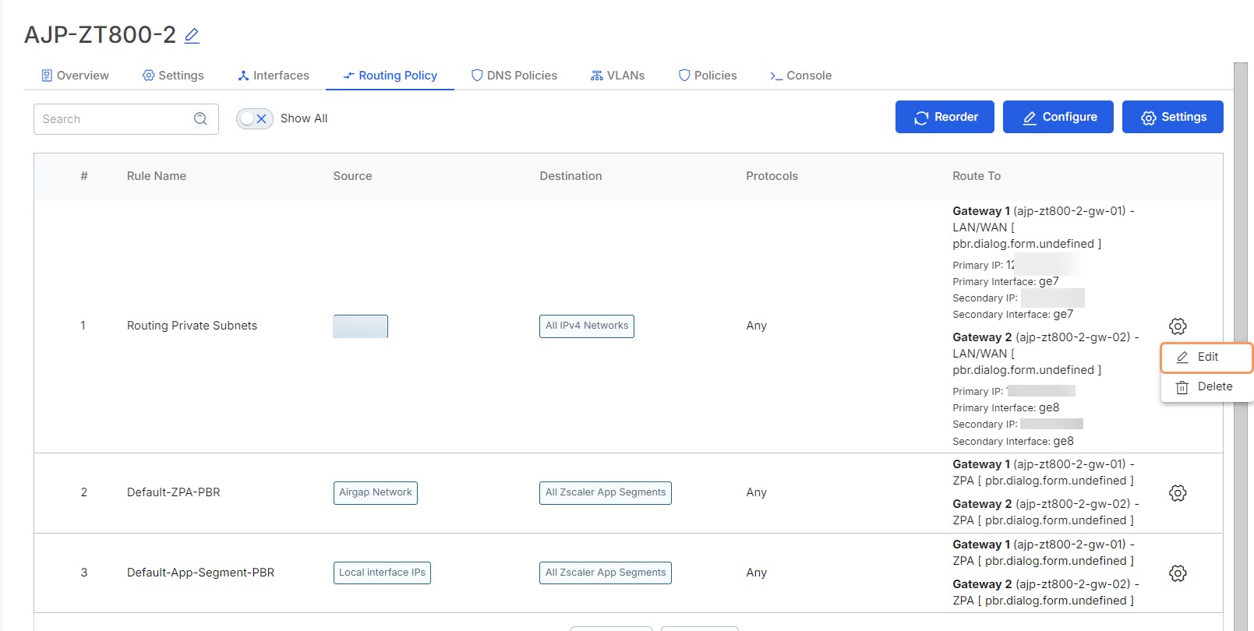The width and height of the screenshot is (1254, 631).
Task: Click the AJP-ZT800-2 device title
Action: tap(101, 35)
